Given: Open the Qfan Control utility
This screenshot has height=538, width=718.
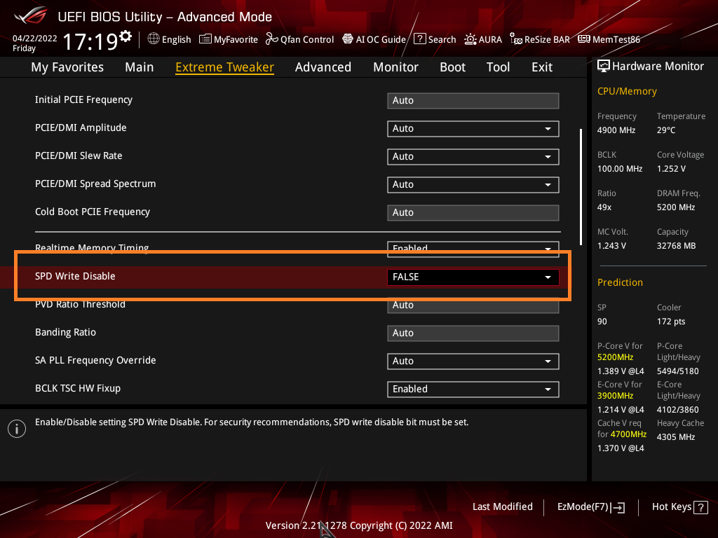Looking at the screenshot, I should tap(299, 39).
